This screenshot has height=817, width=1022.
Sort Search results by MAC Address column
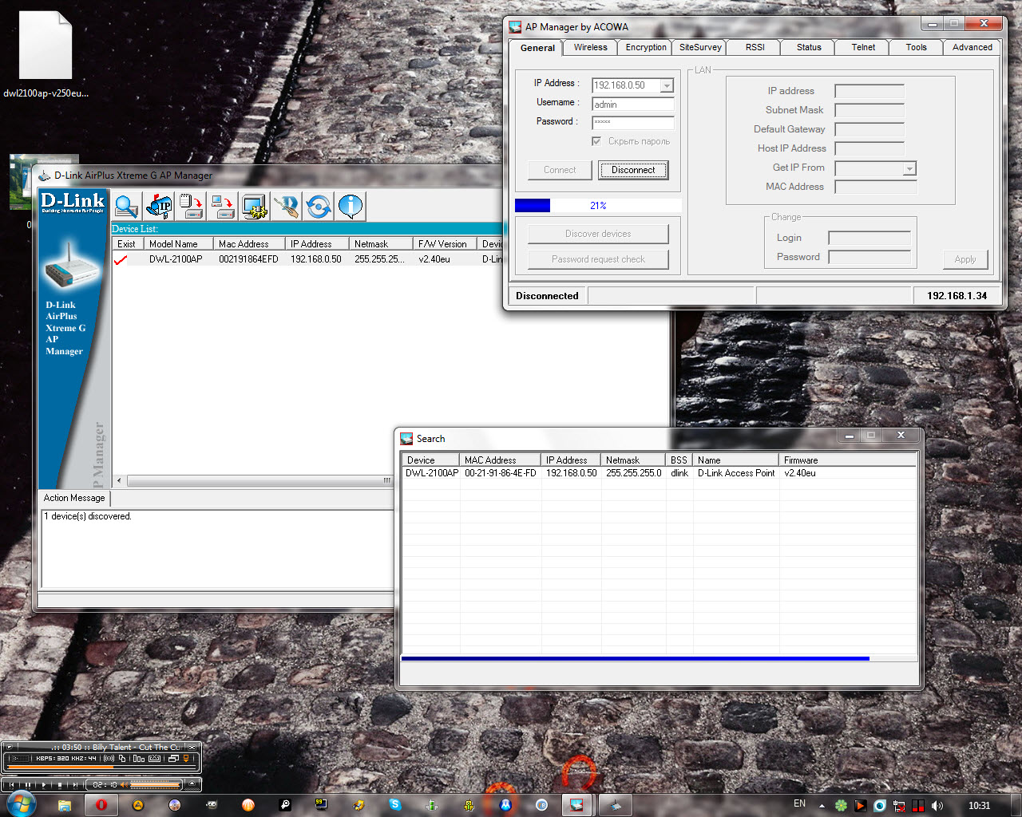point(500,460)
